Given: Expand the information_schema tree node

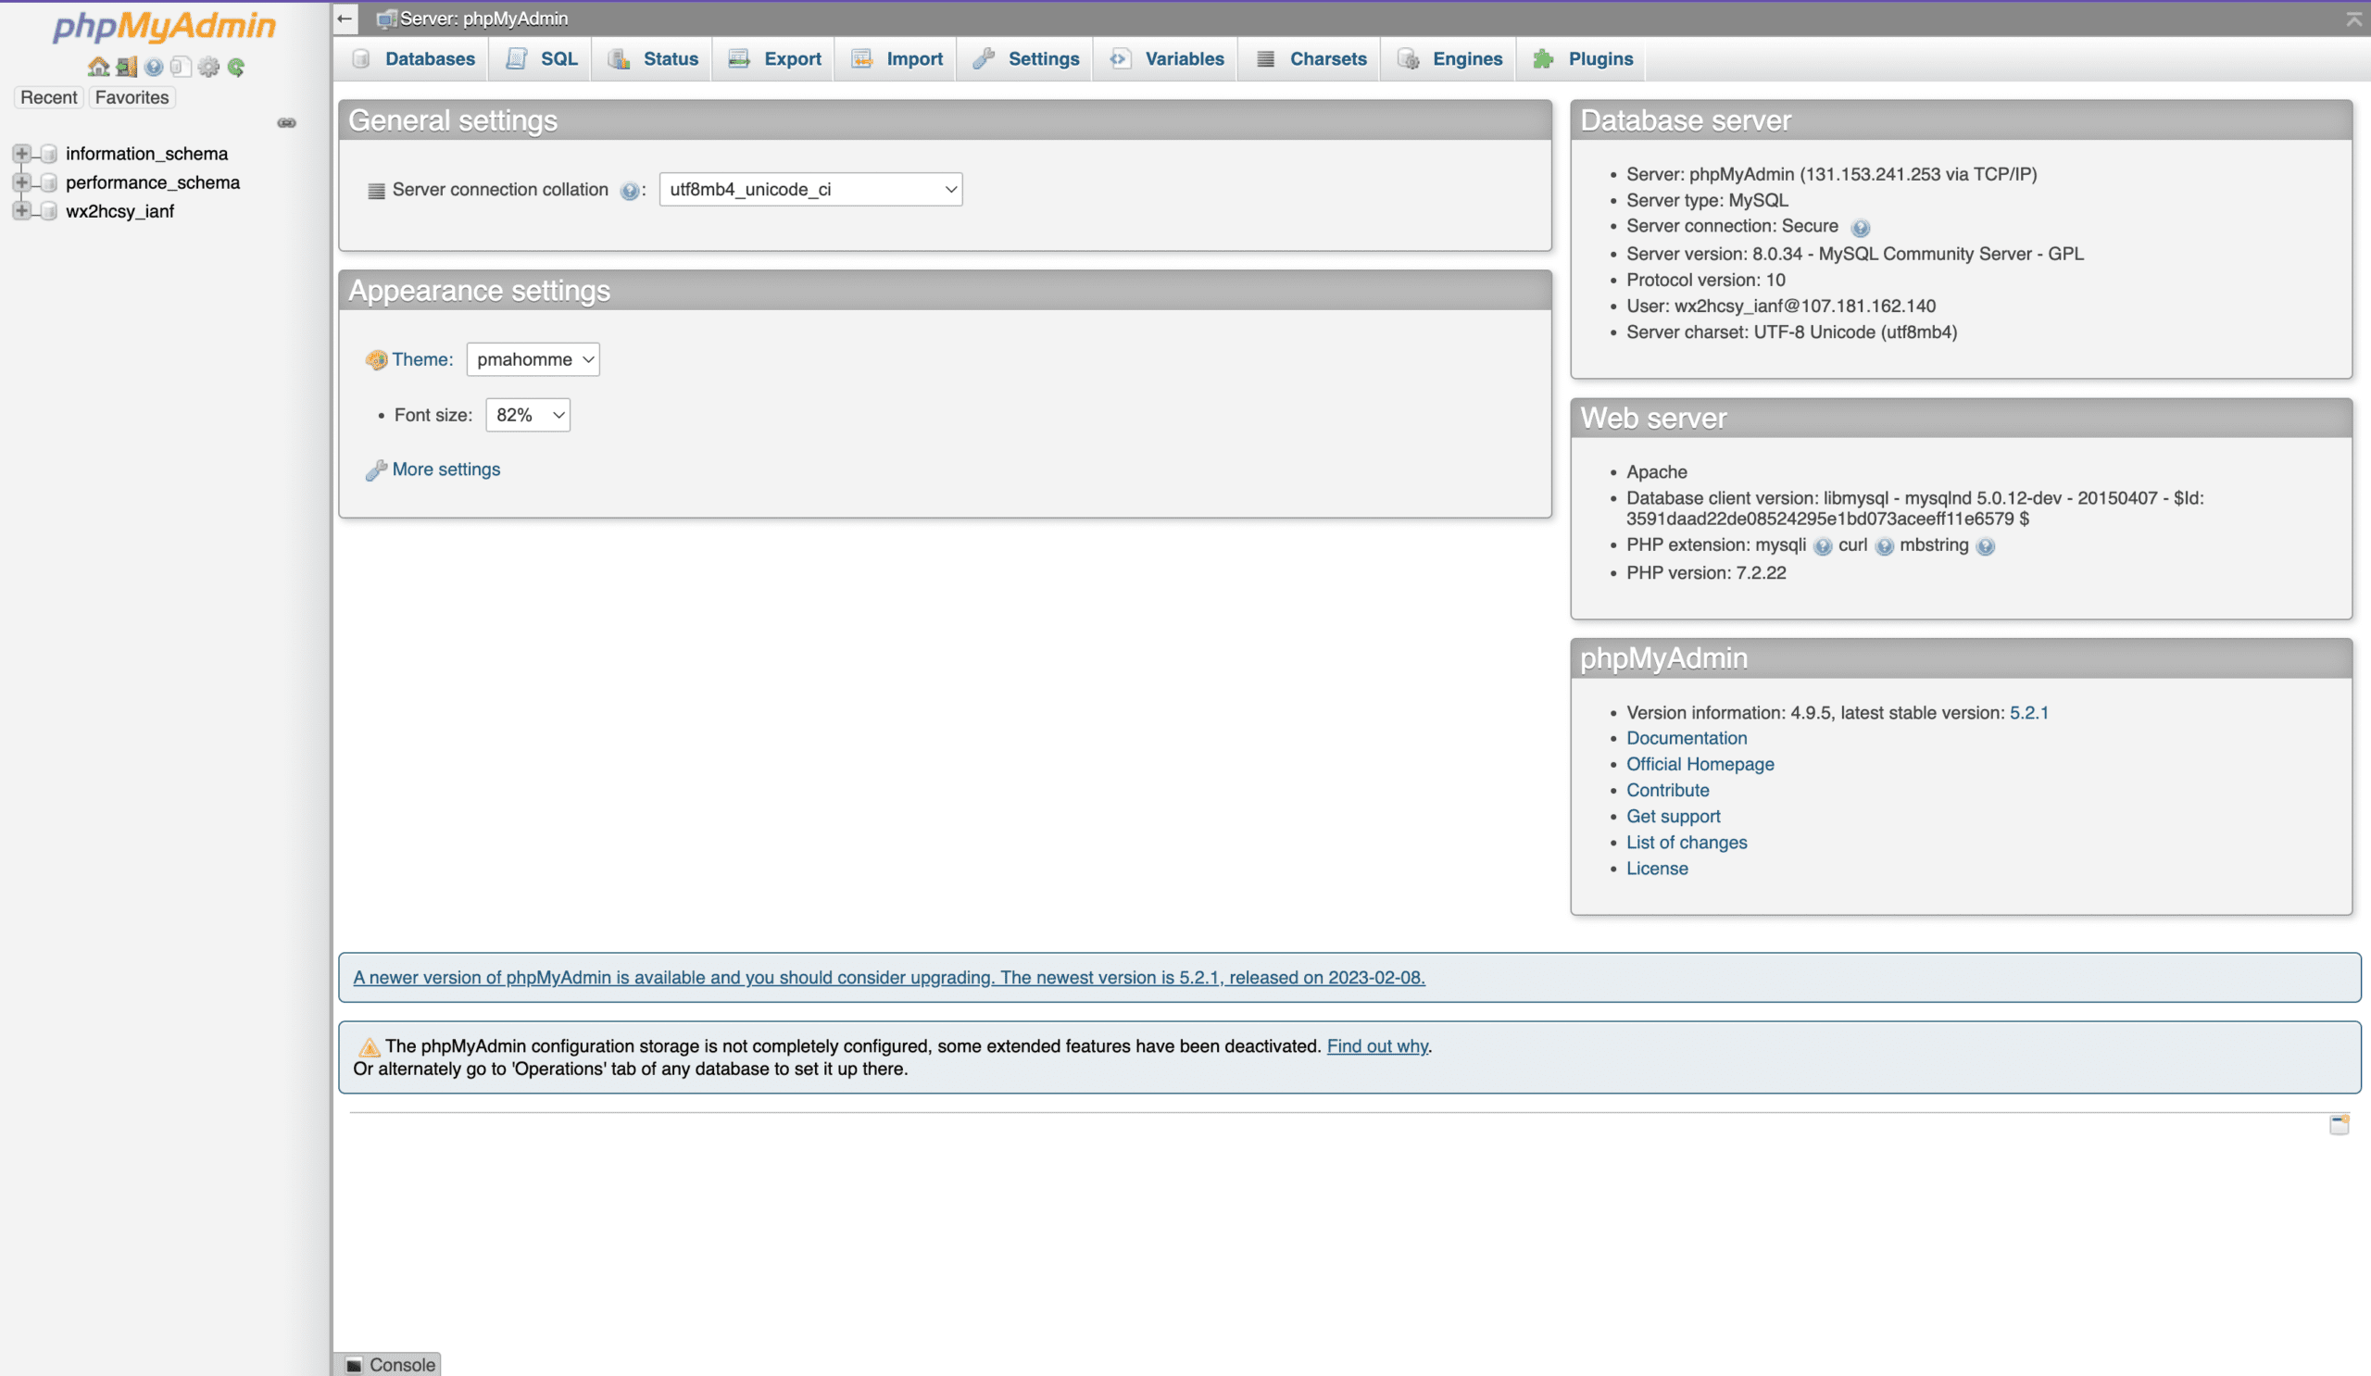Looking at the screenshot, I should pos(21,154).
